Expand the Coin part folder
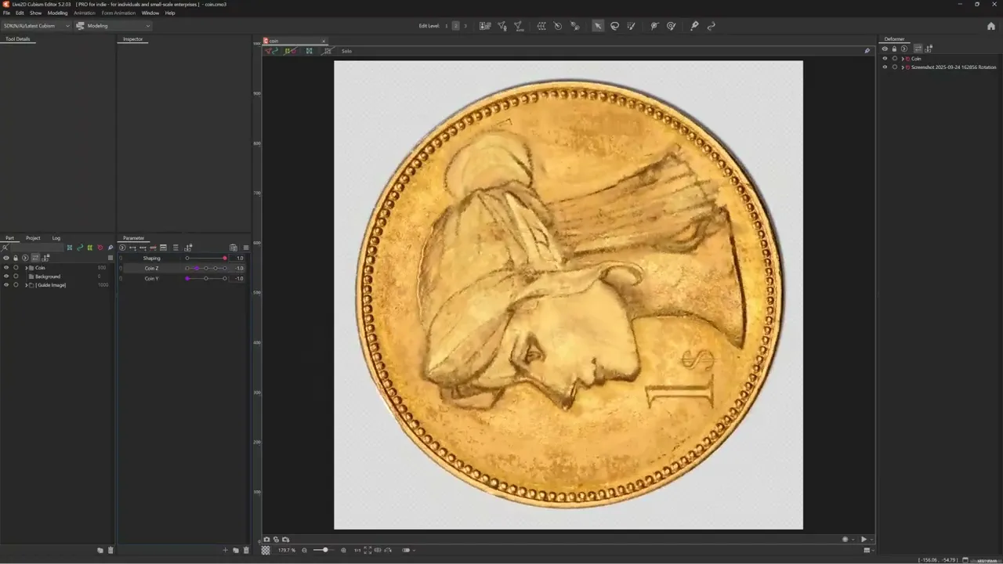 26,268
